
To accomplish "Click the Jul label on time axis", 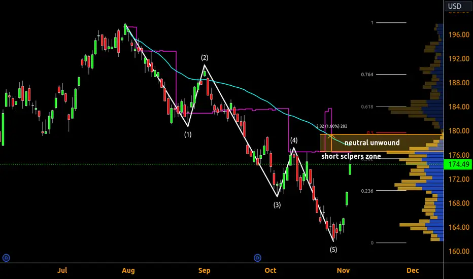I will (x=62, y=270).
